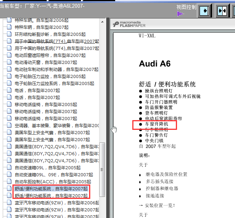Click document icon beside 电动驻车制动和手制动器

tap(9, 69)
